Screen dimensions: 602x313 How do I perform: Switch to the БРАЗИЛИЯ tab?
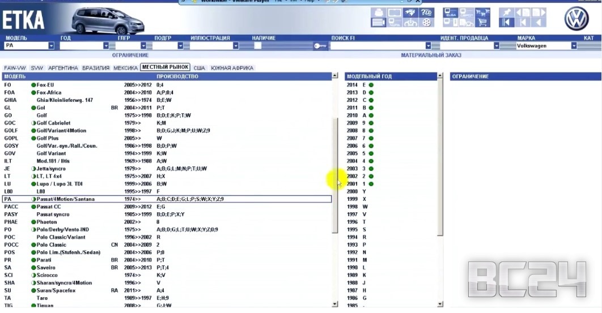pos(96,68)
